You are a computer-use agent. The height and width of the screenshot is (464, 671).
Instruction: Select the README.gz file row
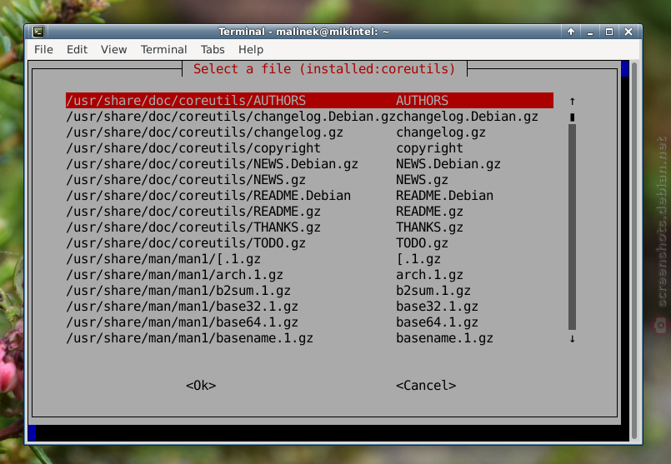coord(309,212)
